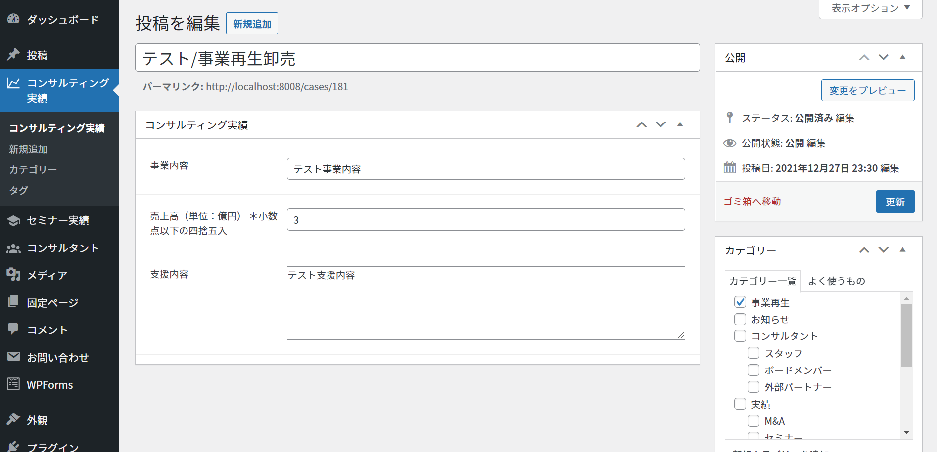937x452 pixels.
Task: Open the 新規追加 submenu item in sidebar
Action: pos(28,149)
